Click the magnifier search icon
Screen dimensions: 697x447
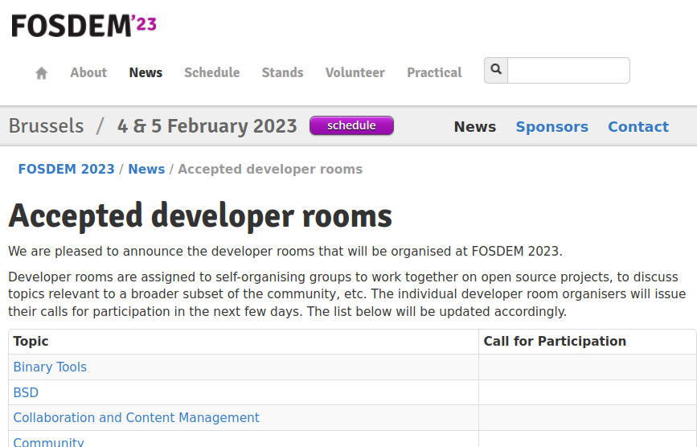click(496, 70)
